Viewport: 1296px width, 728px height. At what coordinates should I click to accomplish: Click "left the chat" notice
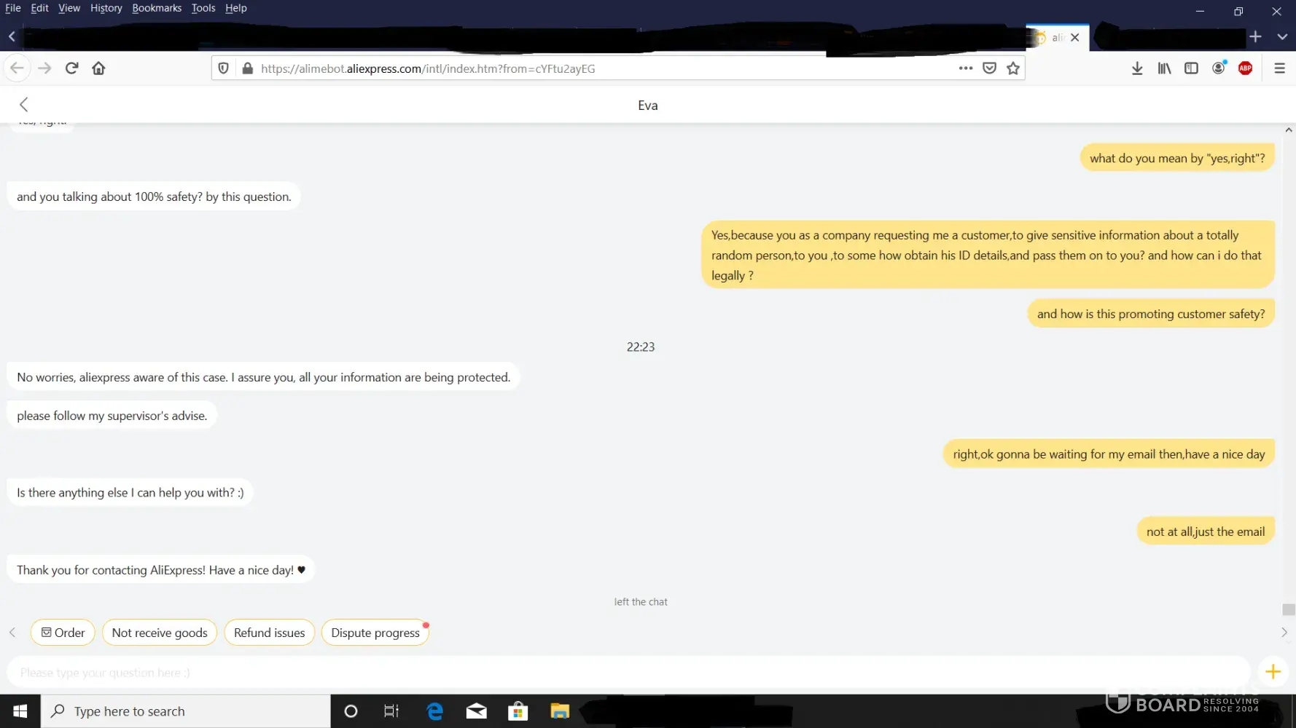(x=641, y=602)
